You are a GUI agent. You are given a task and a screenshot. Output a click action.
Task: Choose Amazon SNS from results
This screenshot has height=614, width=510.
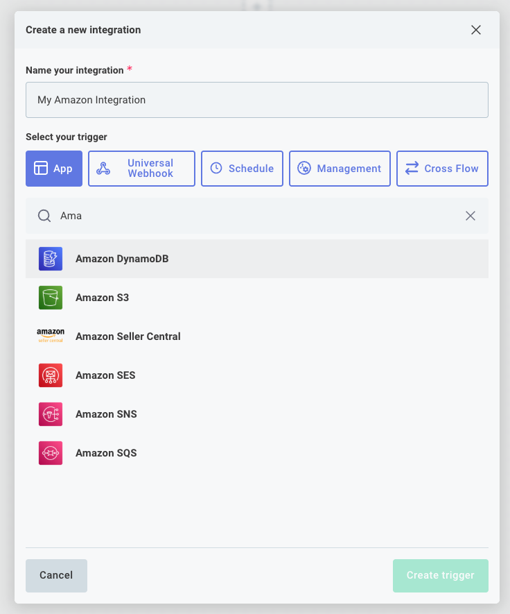[x=257, y=414]
